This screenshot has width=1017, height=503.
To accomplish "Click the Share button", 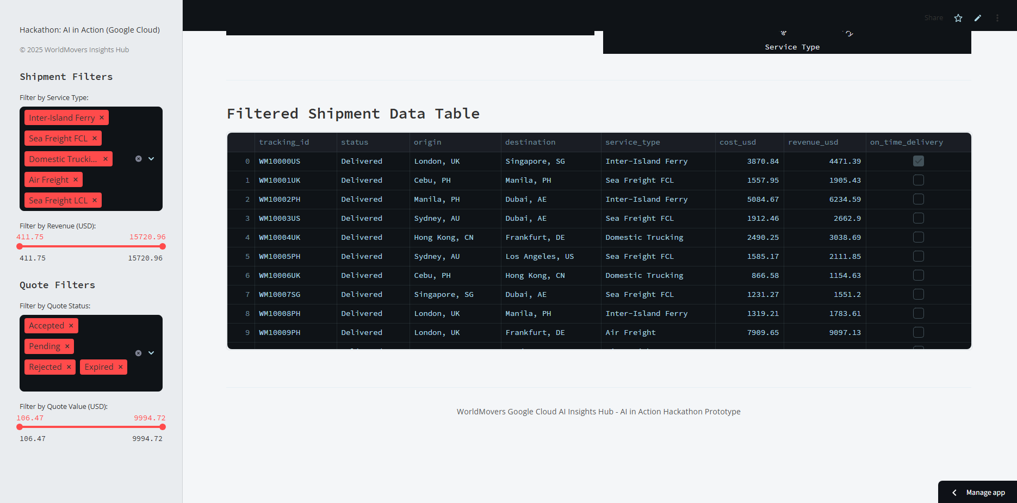I will click(934, 18).
